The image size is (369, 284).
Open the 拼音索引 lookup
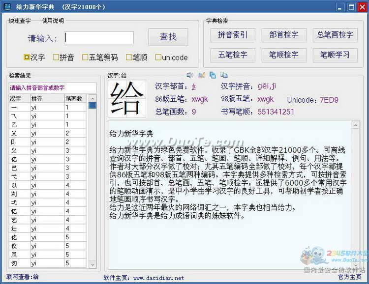point(233,35)
